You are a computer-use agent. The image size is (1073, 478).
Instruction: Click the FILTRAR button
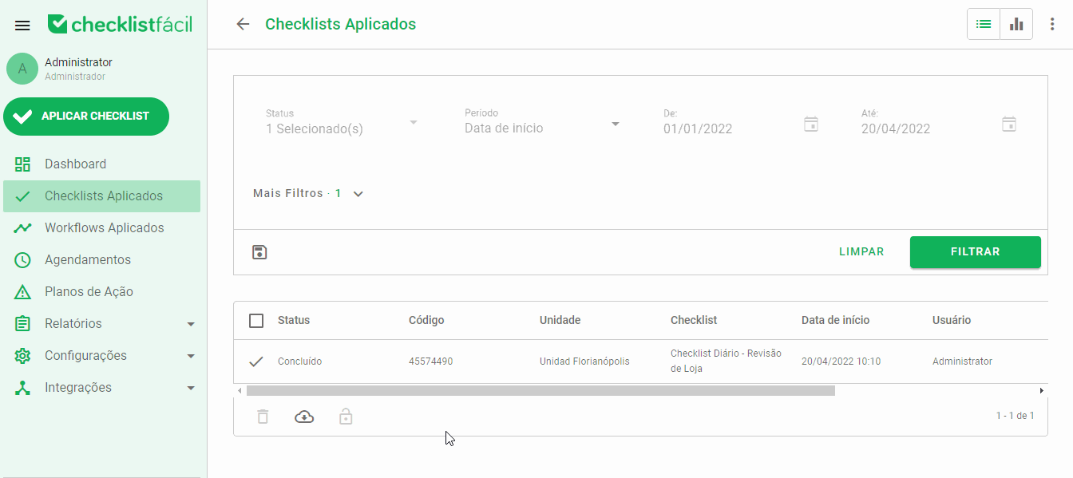click(975, 251)
